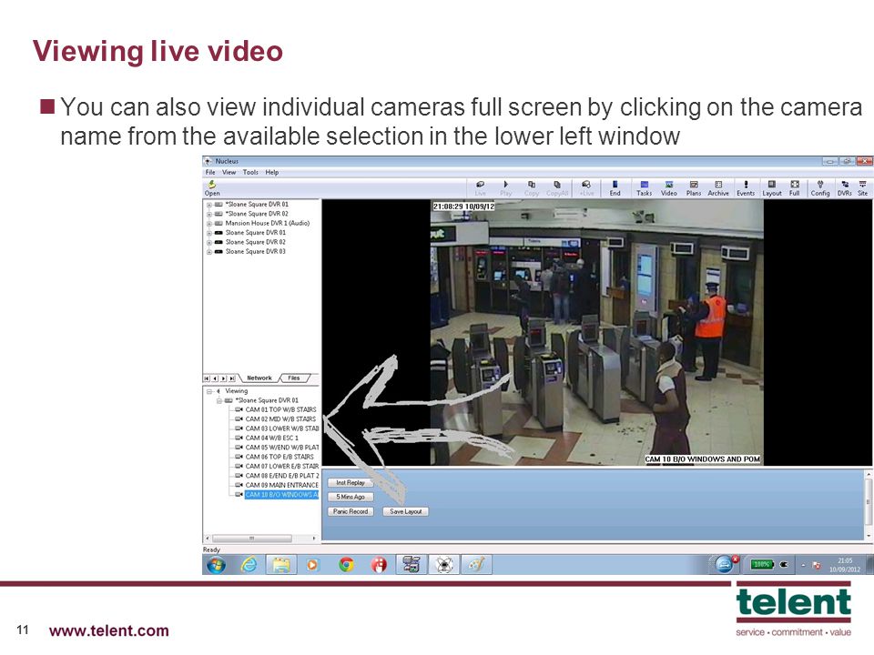
Task: Open the Tools menu
Action: pos(251,173)
